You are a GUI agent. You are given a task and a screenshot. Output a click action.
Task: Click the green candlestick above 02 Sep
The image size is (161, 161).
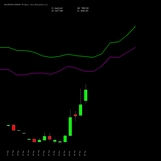[65, 139]
